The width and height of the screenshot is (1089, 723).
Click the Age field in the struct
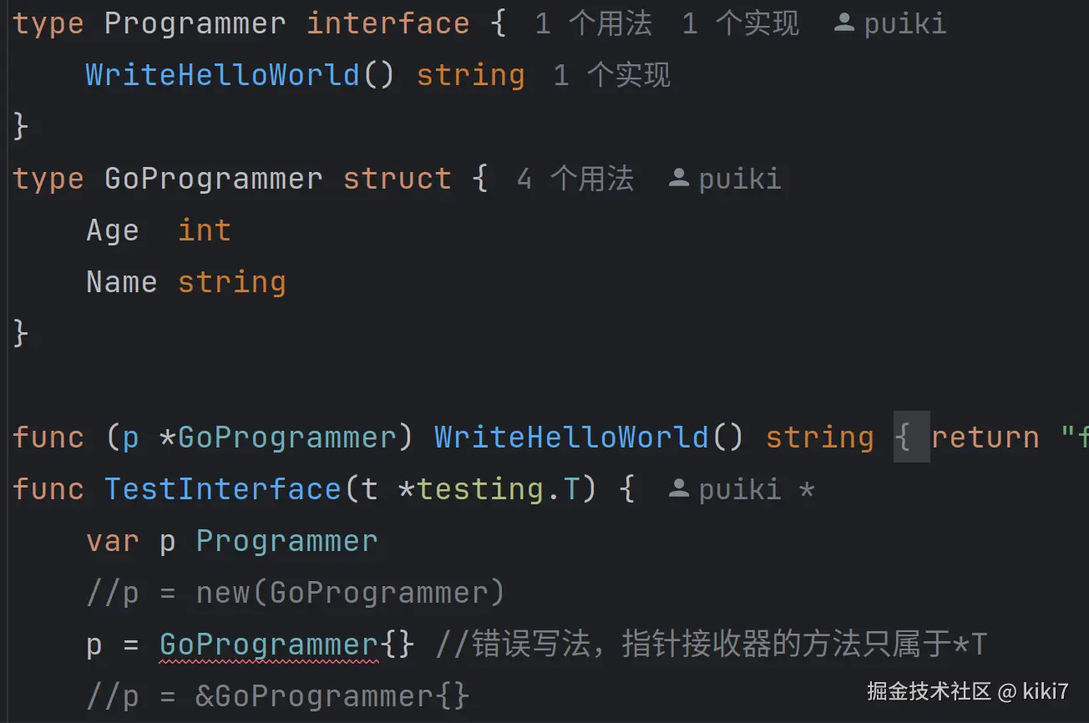point(113,230)
